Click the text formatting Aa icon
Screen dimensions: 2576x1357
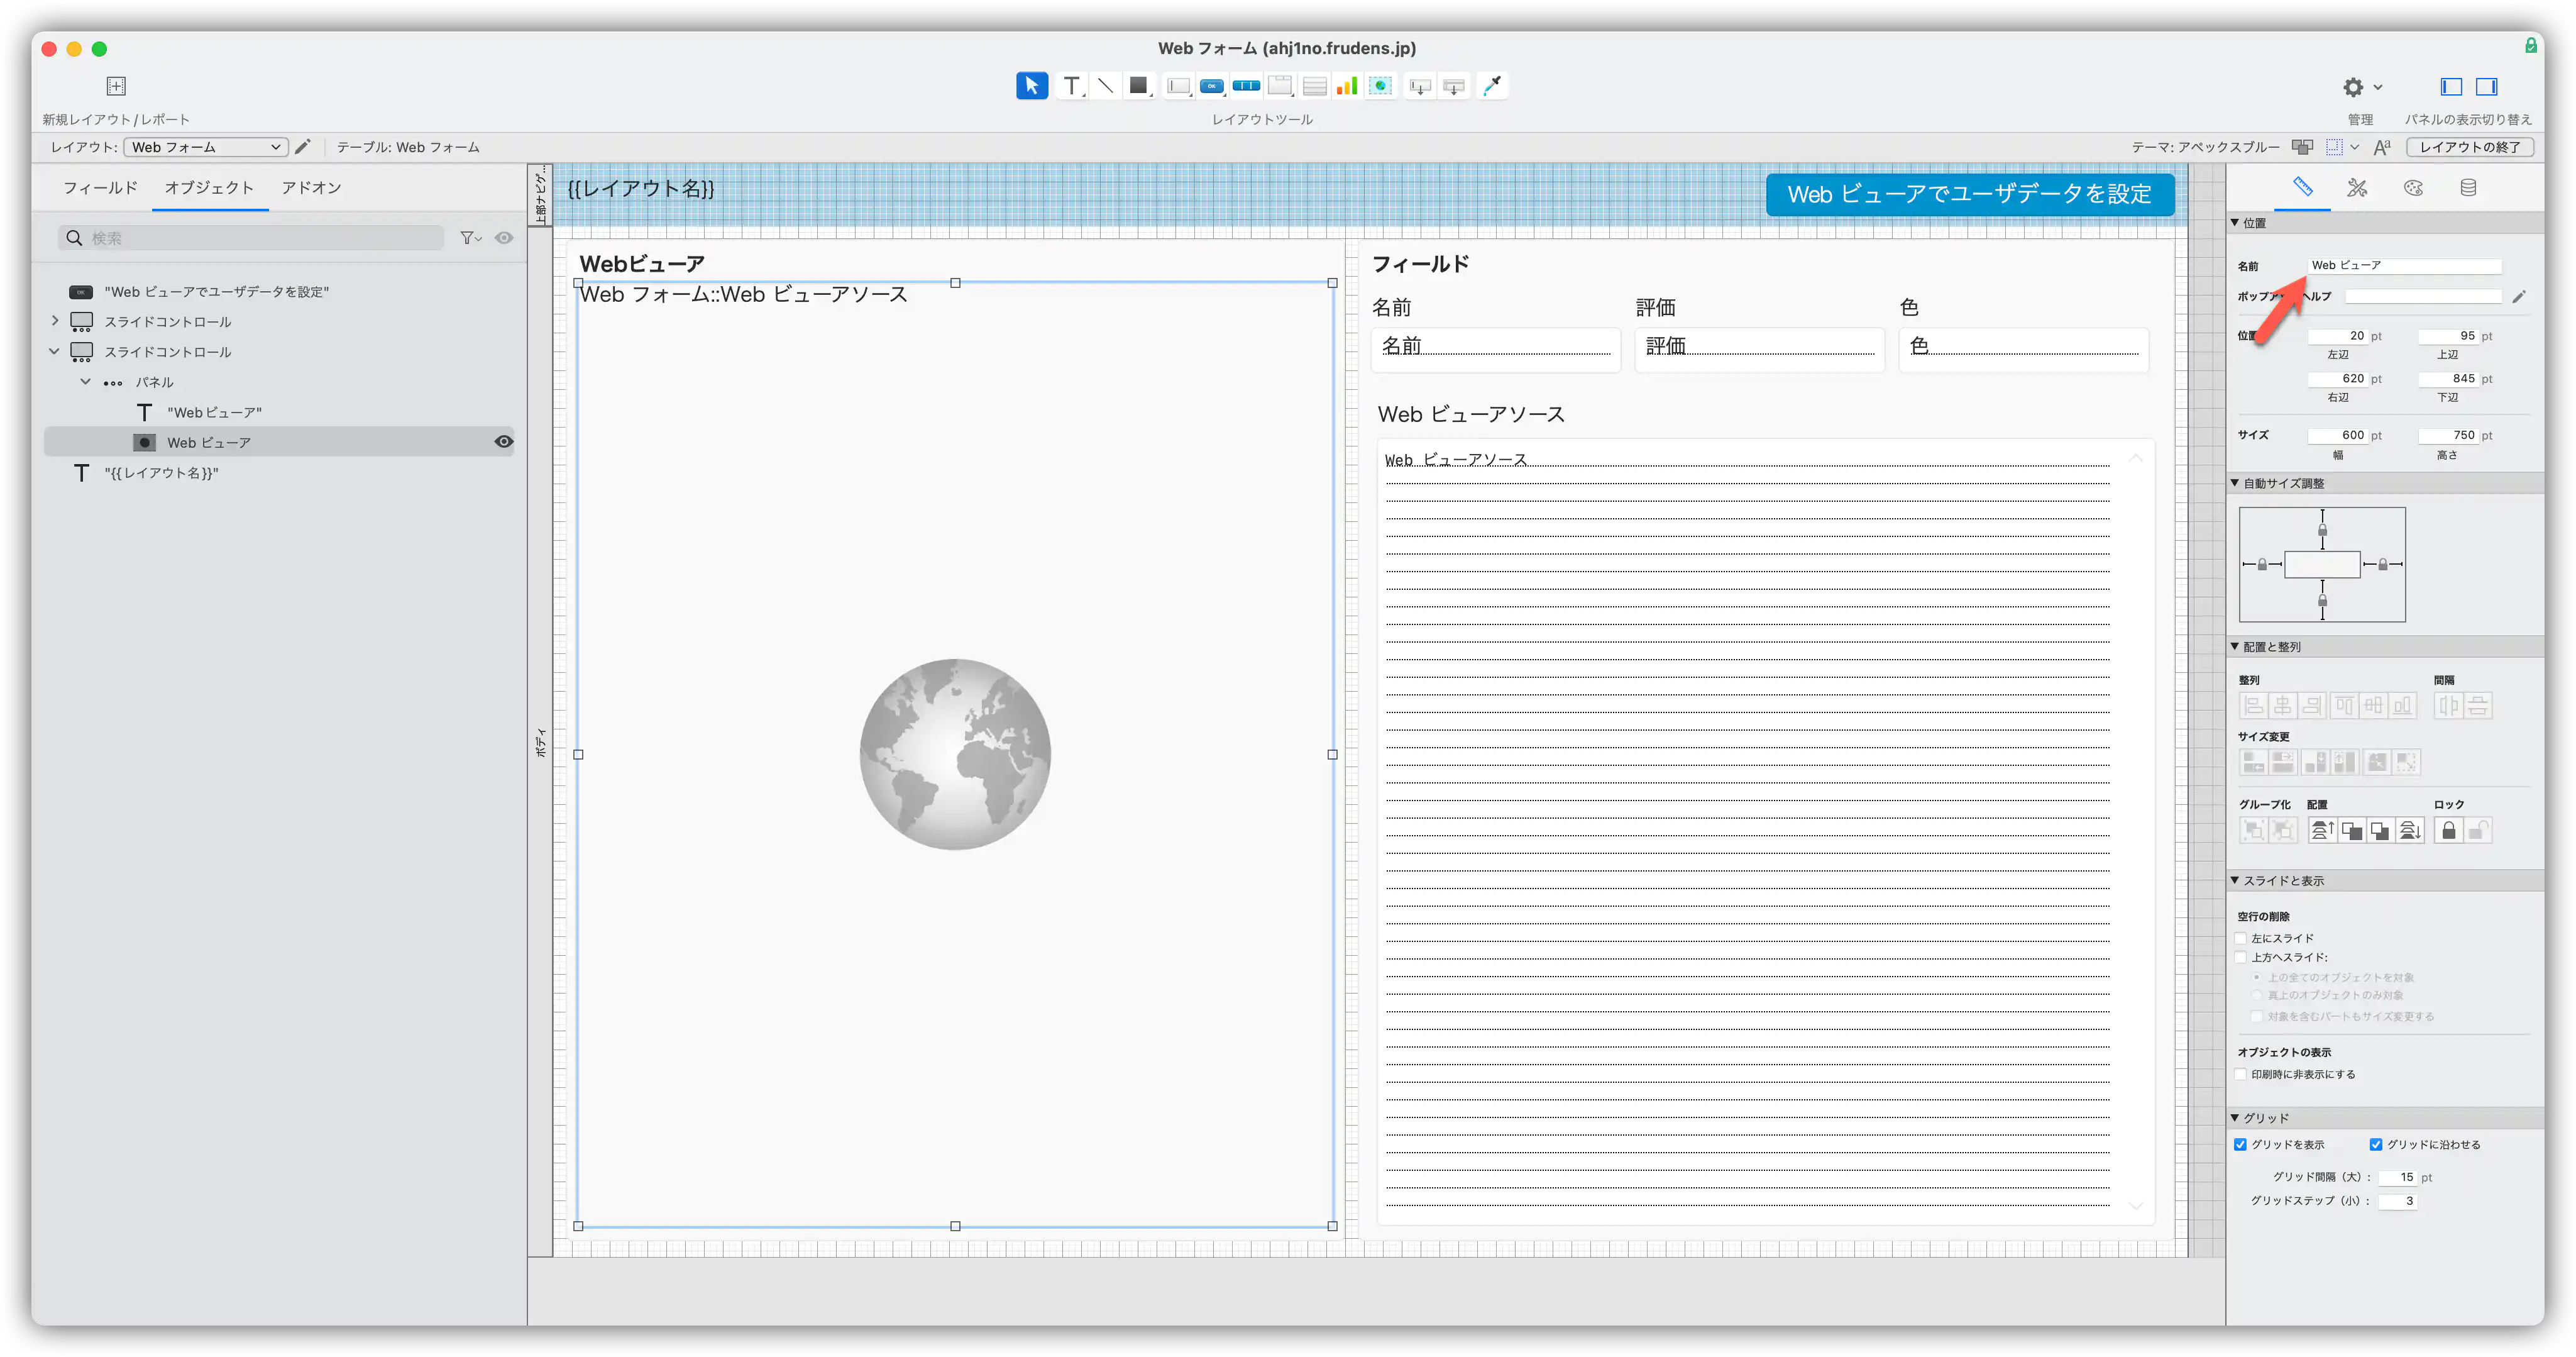click(2382, 147)
